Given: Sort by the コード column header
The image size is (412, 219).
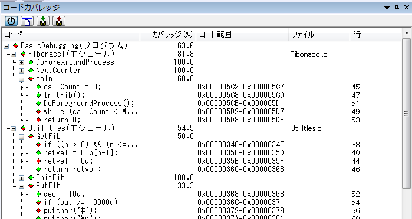Looking at the screenshot, I should click(71, 34).
